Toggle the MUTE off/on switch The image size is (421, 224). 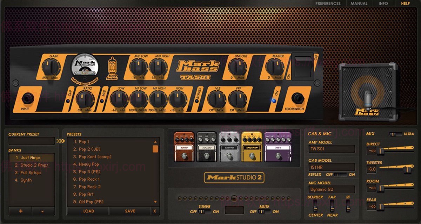click(264, 211)
